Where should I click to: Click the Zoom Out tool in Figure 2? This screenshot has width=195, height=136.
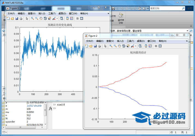pos(115,46)
